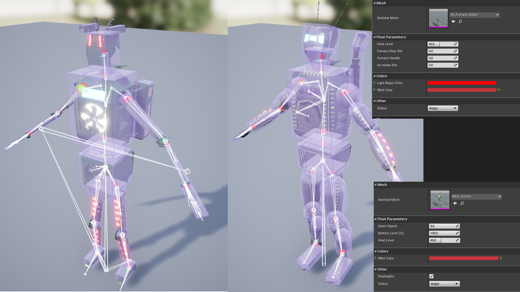Open the RBot_Electro mesh dropdown

point(499,197)
